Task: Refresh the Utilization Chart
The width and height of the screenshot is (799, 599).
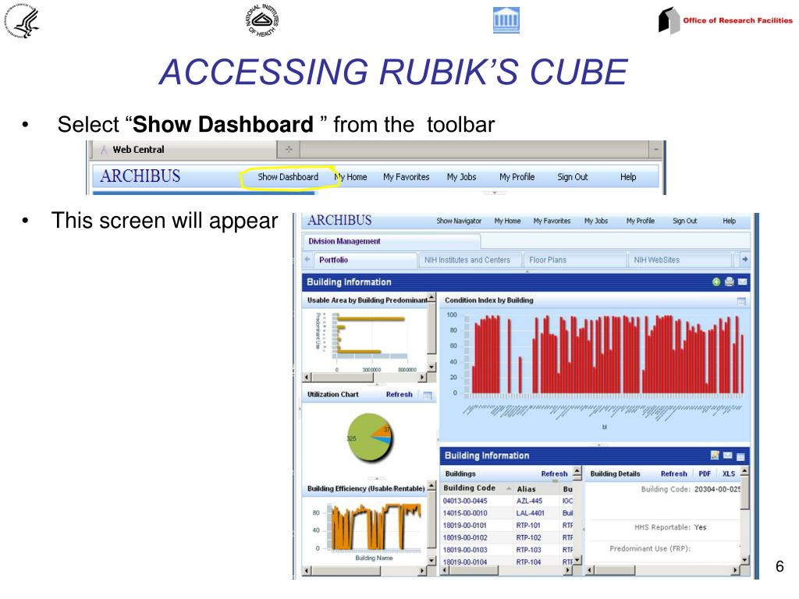Action: point(399,395)
